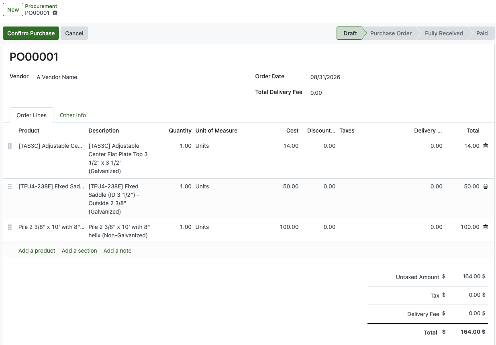Delete the TAS3C Adjustable Center line
The image size is (496, 345).
(x=485, y=146)
